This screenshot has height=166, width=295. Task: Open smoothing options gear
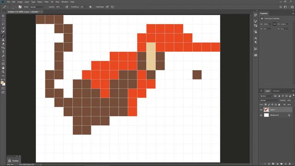[x=90, y=7]
